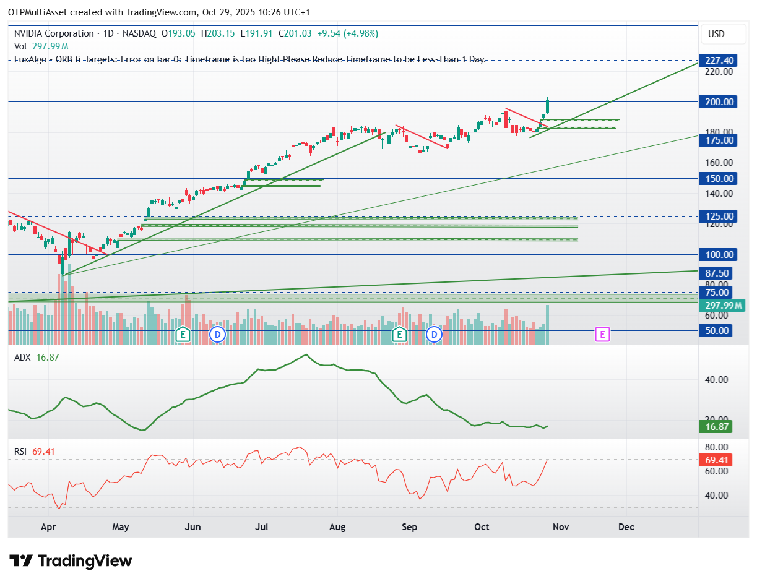
Task: Click the 87.50 price level label
Action: pyautogui.click(x=716, y=273)
